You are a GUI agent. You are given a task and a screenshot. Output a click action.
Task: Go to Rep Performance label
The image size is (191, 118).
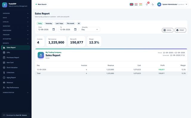pyautogui.click(x=13, y=88)
